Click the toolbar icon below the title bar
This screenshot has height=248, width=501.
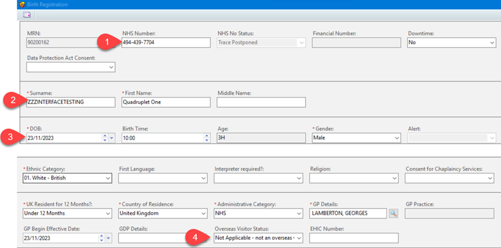tap(27, 15)
